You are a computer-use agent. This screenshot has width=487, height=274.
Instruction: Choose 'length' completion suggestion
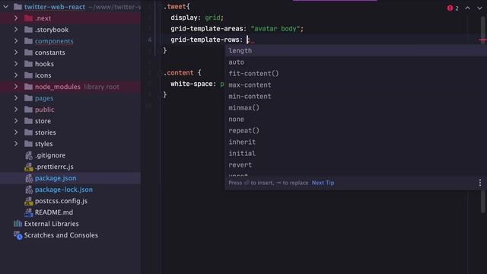tap(356, 51)
